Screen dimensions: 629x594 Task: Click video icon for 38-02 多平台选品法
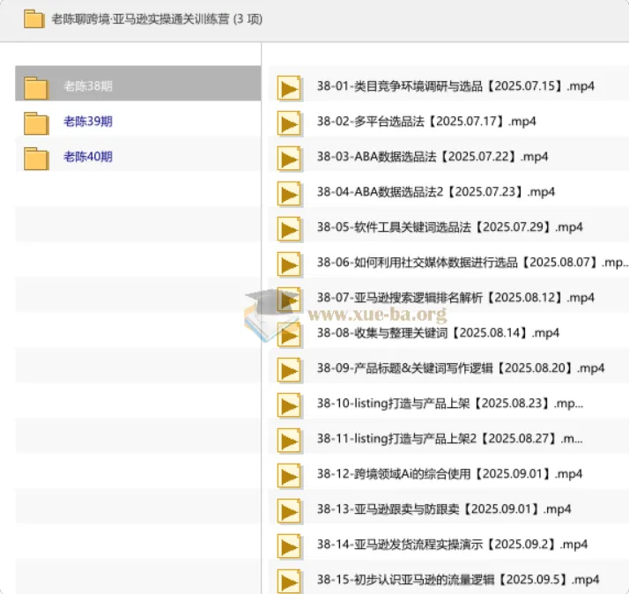click(x=289, y=123)
